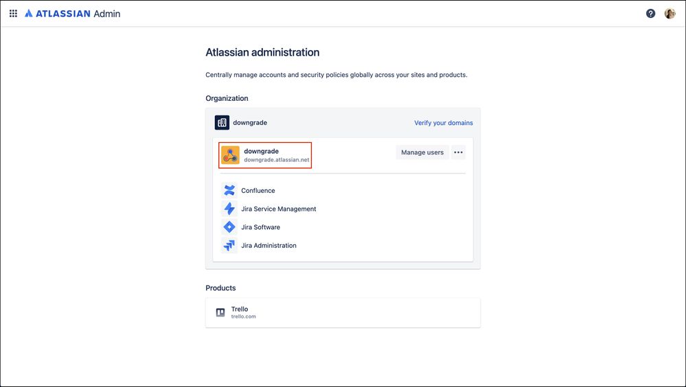Click the Manage users button
The width and height of the screenshot is (686, 387).
click(422, 152)
